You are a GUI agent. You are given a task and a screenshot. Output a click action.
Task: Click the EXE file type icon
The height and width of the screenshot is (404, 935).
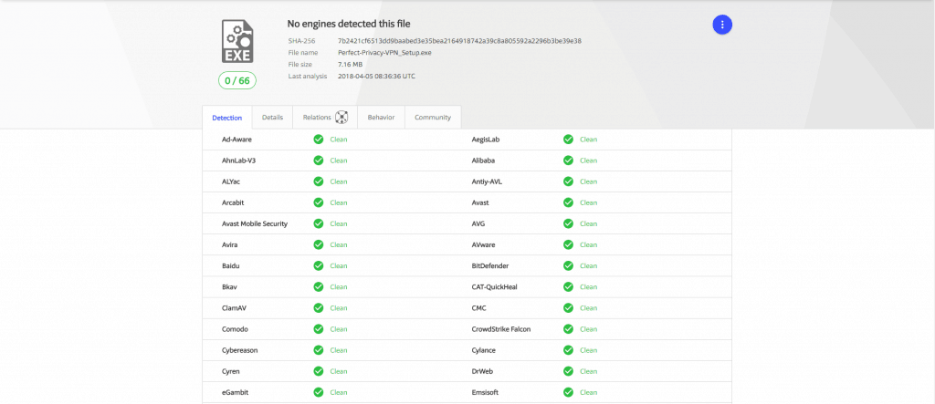[237, 41]
